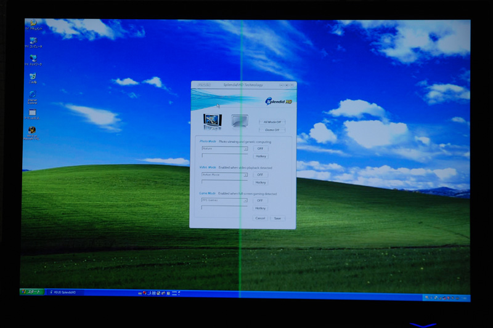
Task: Click the Photo Mode label text
Action: point(208,142)
